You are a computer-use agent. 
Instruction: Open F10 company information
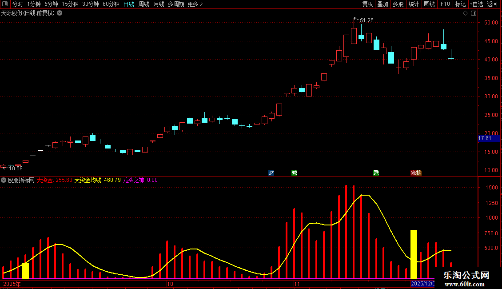point(445,4)
